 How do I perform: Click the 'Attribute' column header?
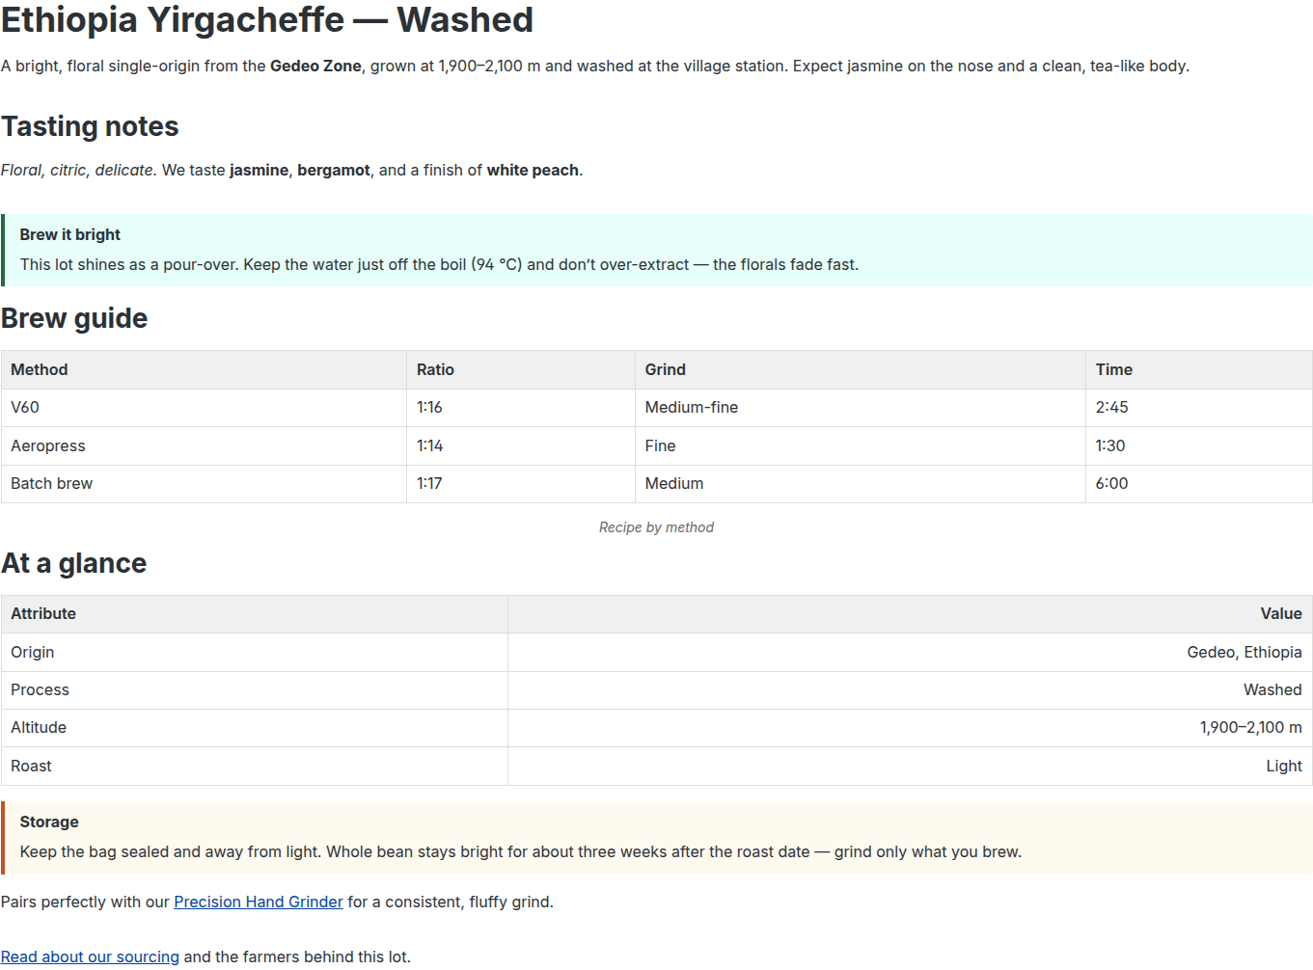tap(255, 614)
